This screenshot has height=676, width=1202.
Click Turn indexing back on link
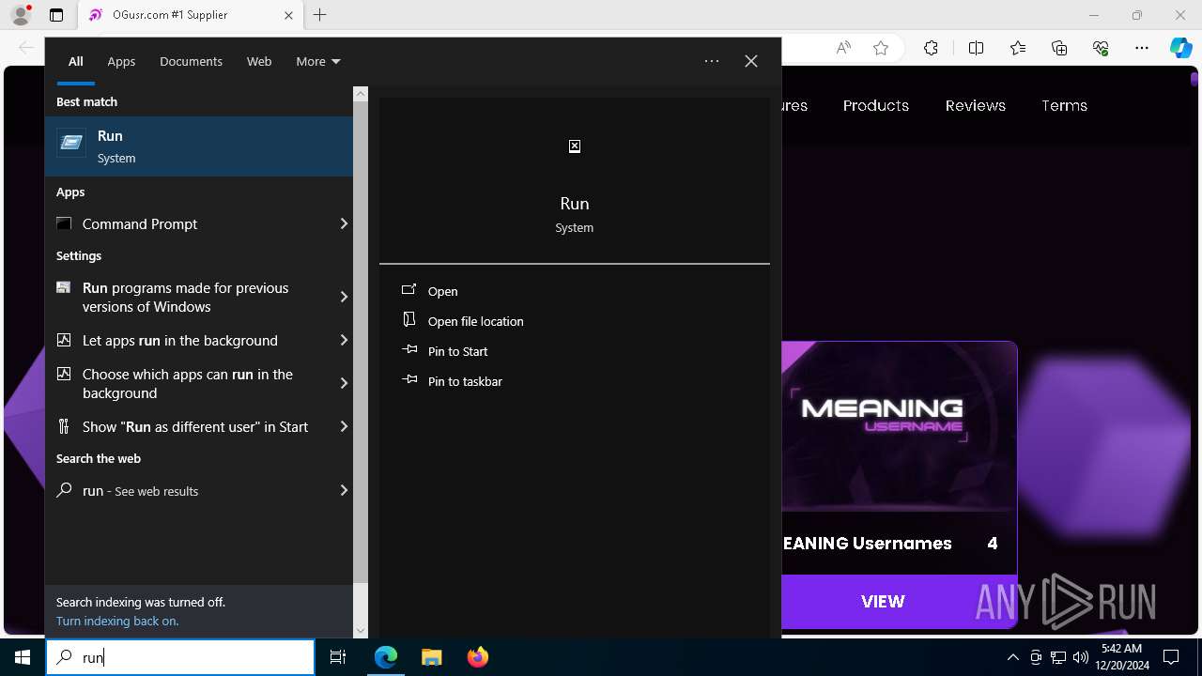117,621
